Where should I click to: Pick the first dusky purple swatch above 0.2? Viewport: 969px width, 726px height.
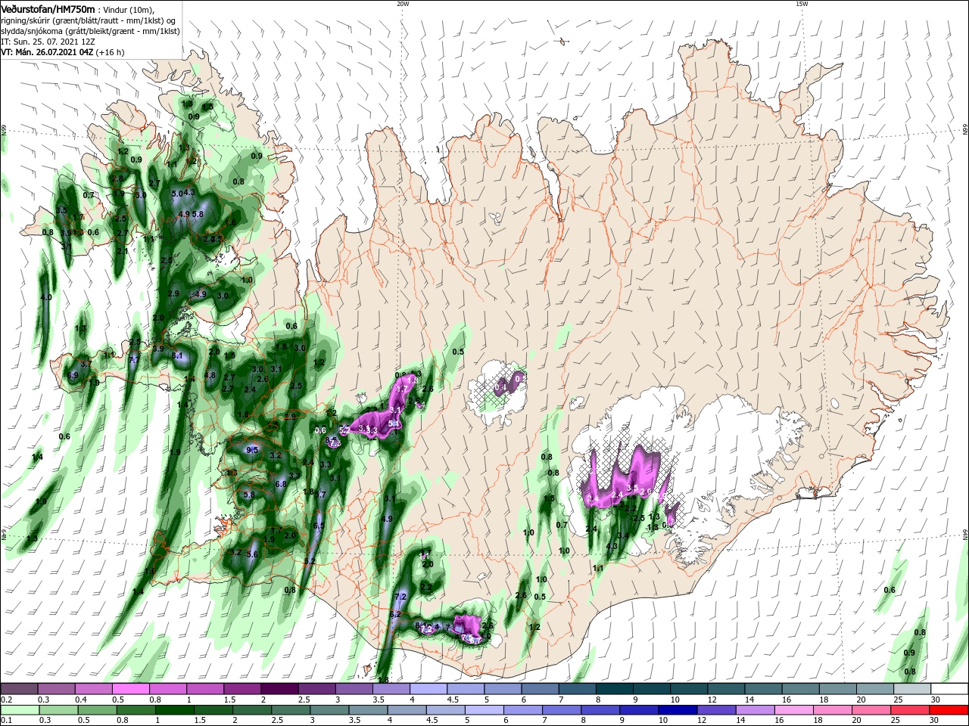click(20, 689)
